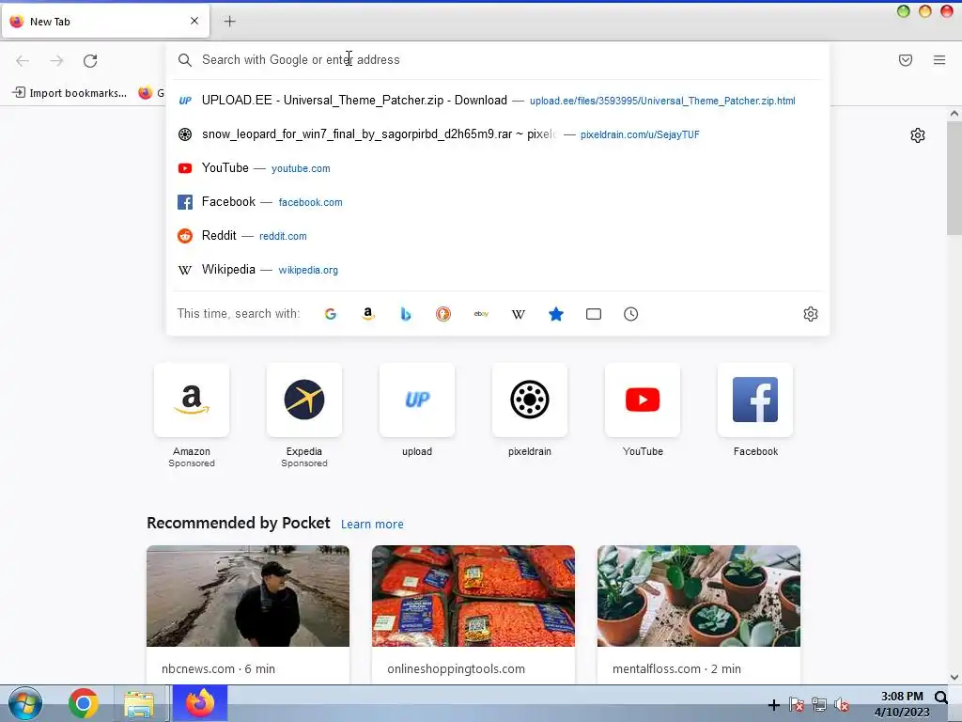Click scrollbar down arrow

click(954, 677)
